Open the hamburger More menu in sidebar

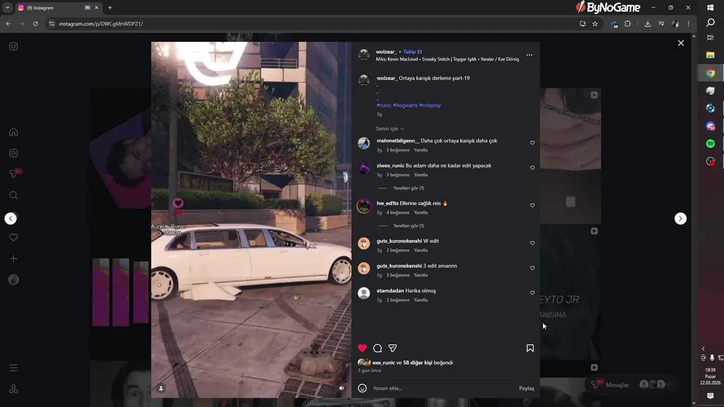pyautogui.click(x=14, y=368)
